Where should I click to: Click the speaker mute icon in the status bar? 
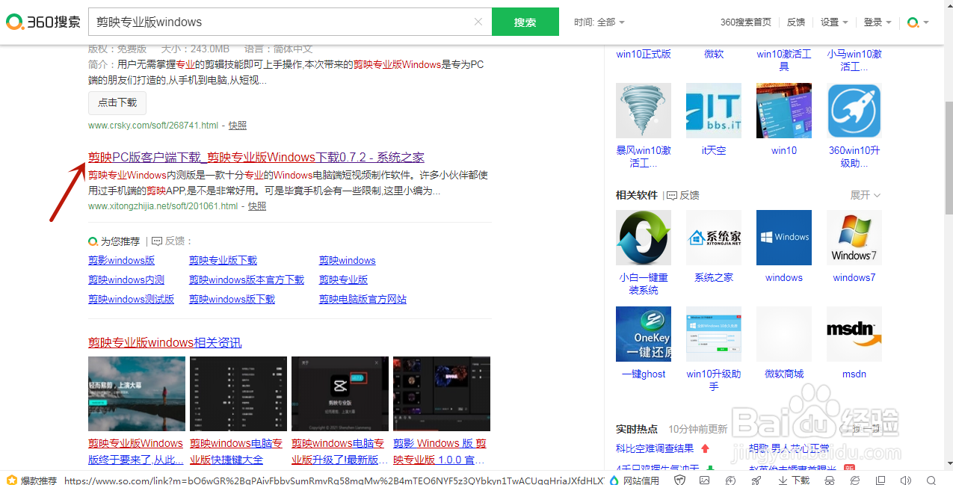(x=905, y=480)
